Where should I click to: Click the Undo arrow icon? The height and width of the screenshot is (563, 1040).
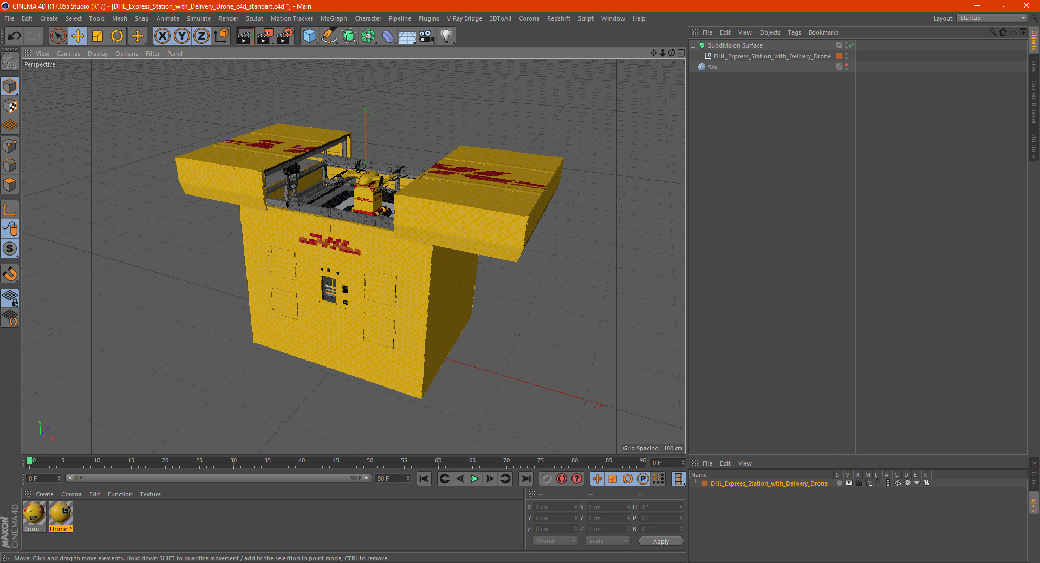point(15,36)
